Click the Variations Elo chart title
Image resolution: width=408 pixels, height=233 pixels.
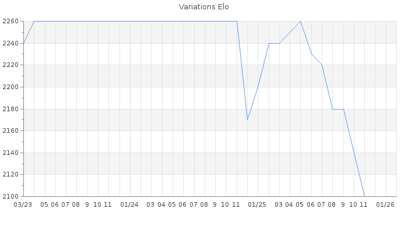click(203, 7)
